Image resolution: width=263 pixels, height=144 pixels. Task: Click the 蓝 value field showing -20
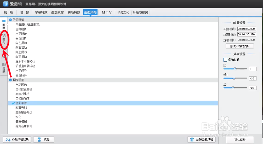tap(253, 88)
